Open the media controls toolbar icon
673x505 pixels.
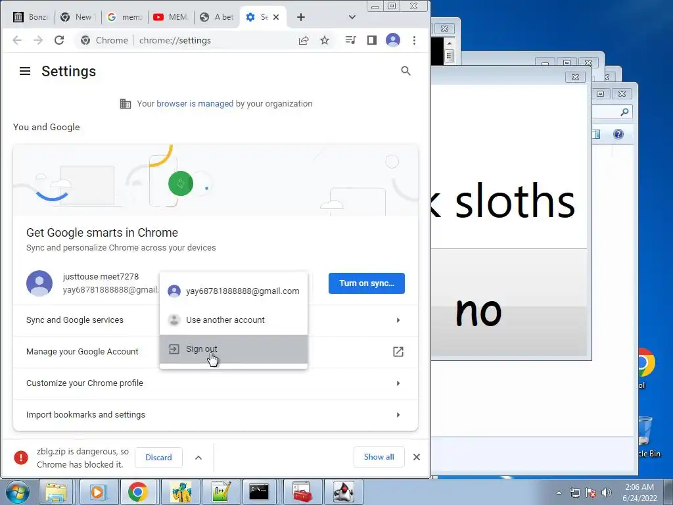[x=351, y=40]
